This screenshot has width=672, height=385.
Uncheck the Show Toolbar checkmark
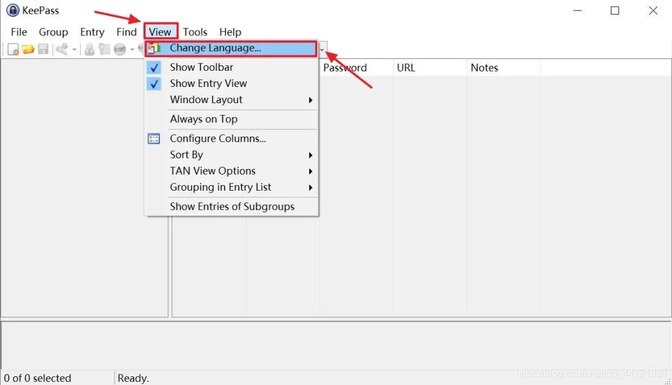(154, 68)
